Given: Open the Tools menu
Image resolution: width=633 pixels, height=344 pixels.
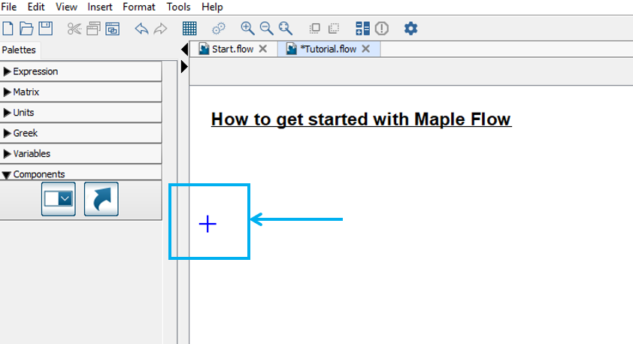Looking at the screenshot, I should tap(178, 7).
